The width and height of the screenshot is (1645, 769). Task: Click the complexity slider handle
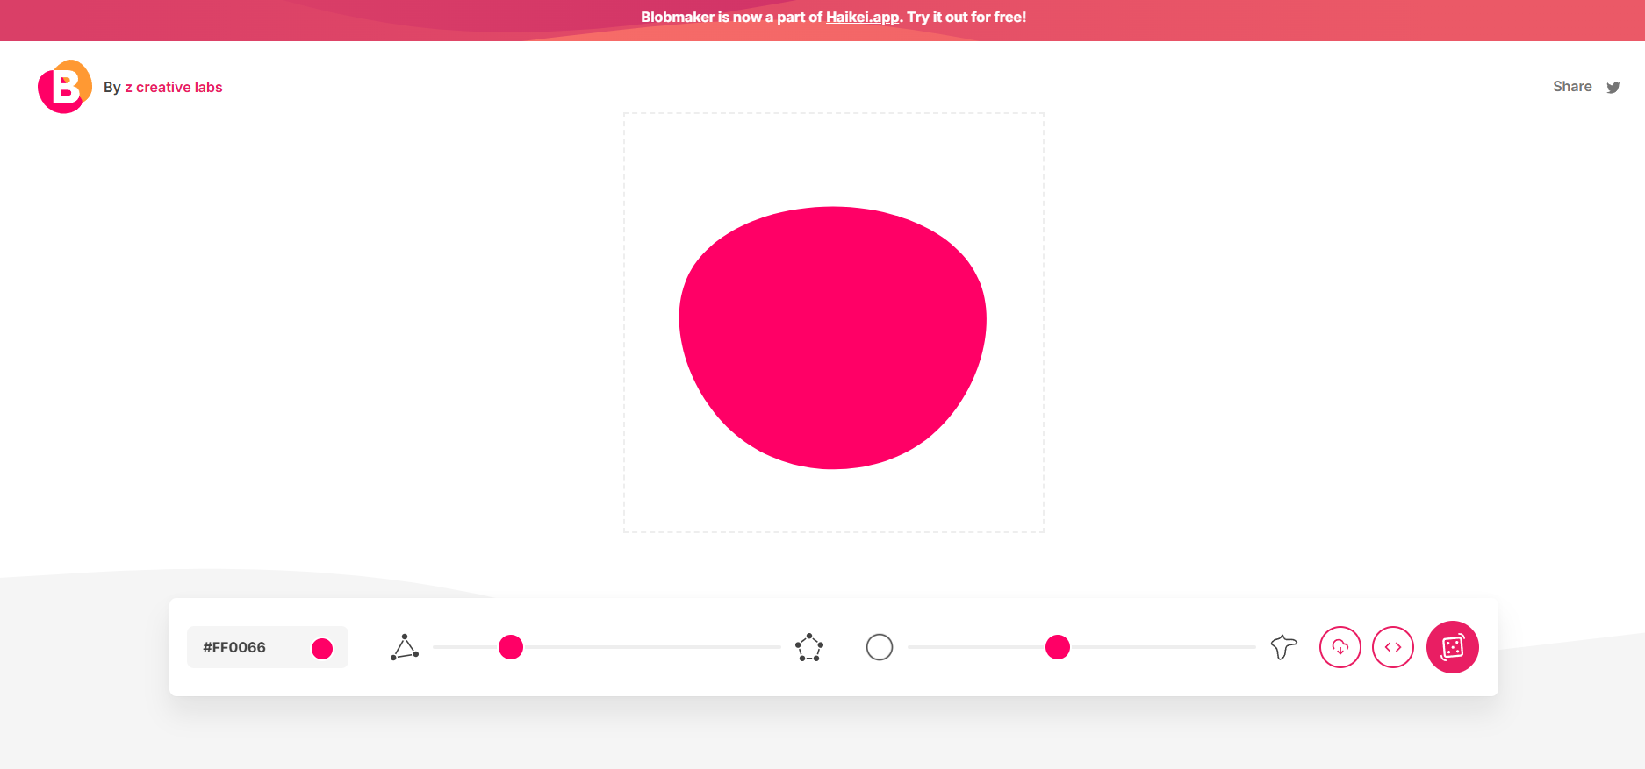click(511, 647)
